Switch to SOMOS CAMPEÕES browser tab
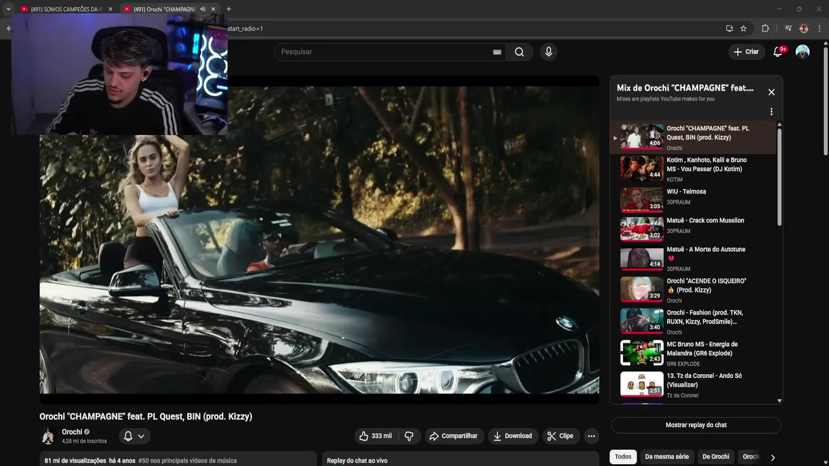829x466 pixels. coord(62,9)
